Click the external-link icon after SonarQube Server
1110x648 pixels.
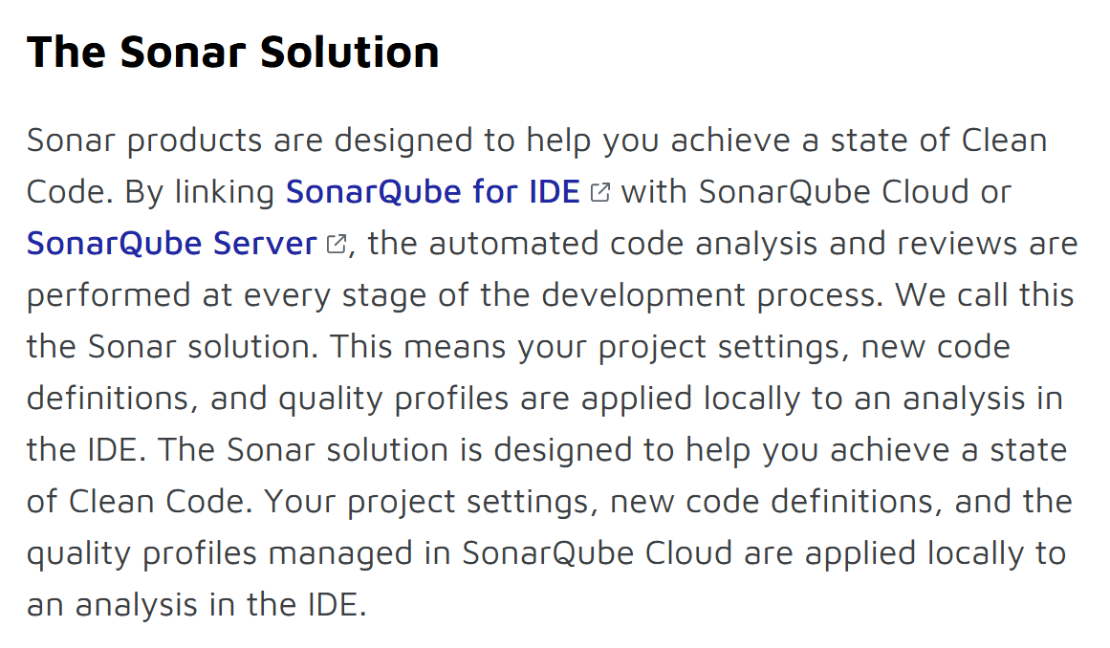pos(337,244)
